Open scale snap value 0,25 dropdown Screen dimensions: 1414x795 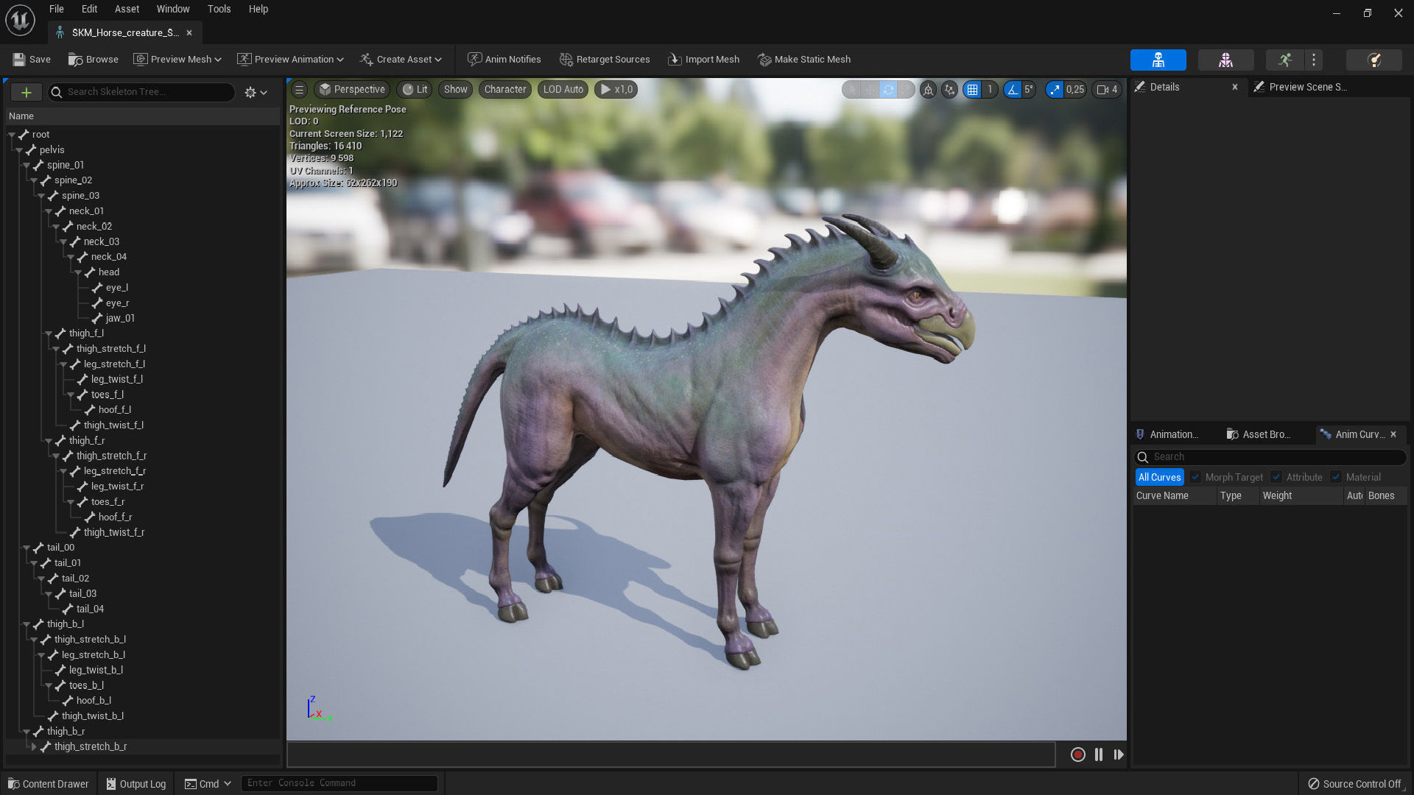coord(1075,89)
